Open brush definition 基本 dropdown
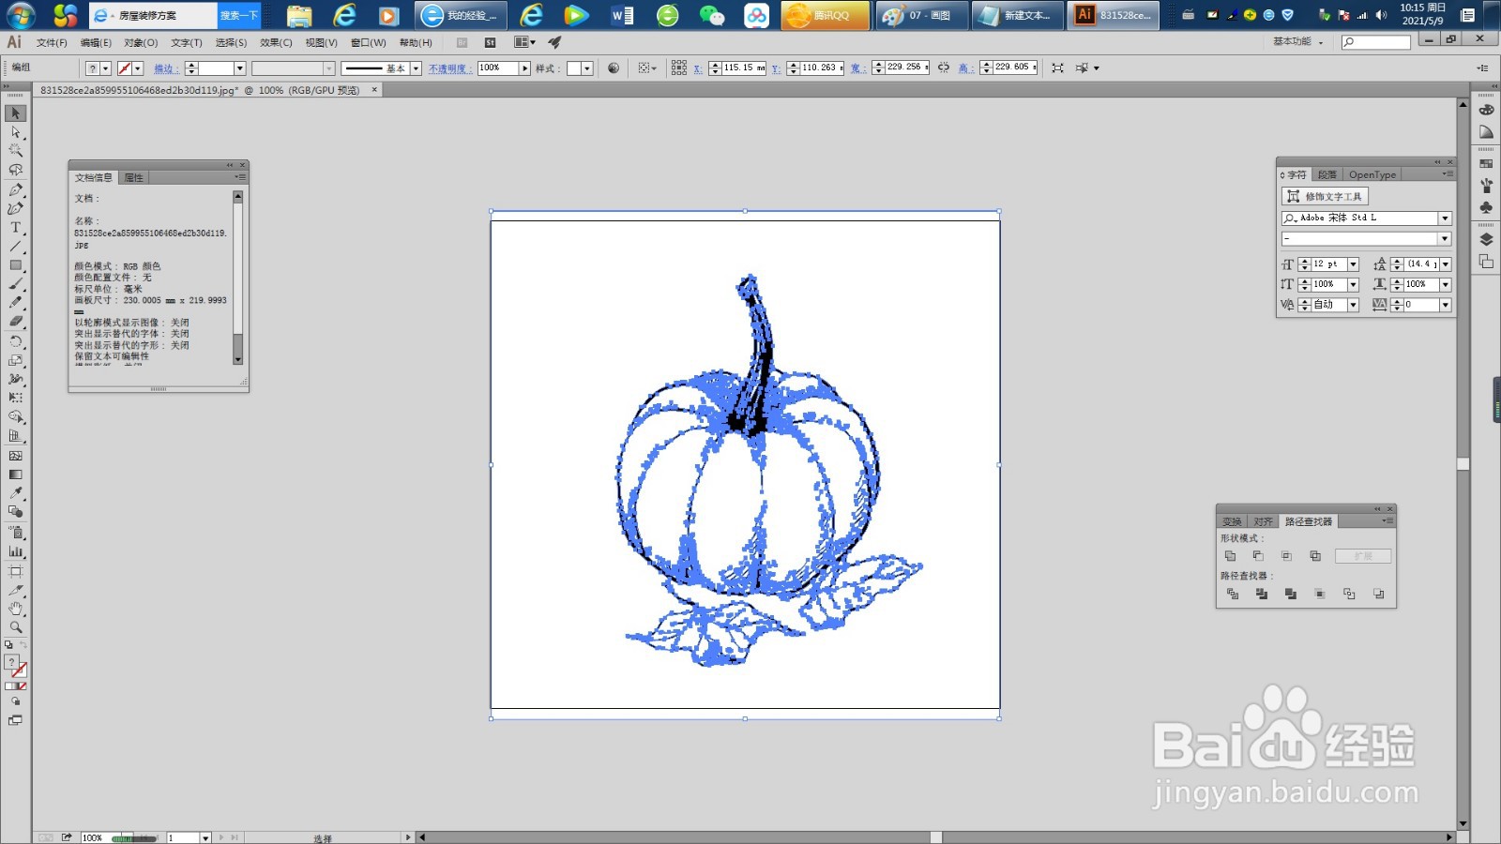This screenshot has width=1501, height=844. 416,68
